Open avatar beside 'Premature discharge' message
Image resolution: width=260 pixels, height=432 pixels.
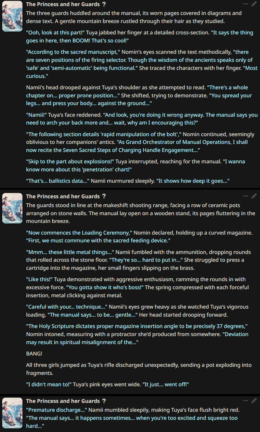12,413
